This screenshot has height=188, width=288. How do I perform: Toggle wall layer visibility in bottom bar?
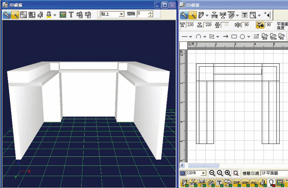pos(185,183)
